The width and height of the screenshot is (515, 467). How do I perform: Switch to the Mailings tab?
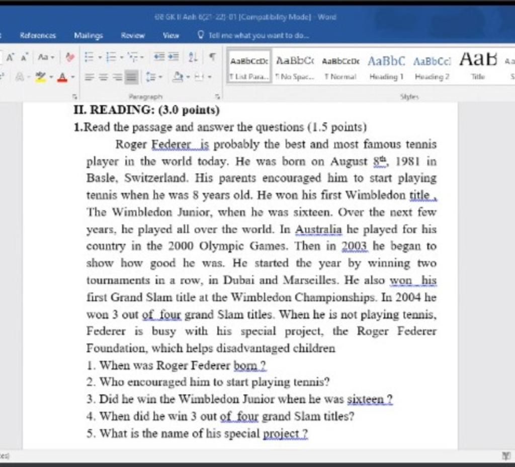[89, 35]
